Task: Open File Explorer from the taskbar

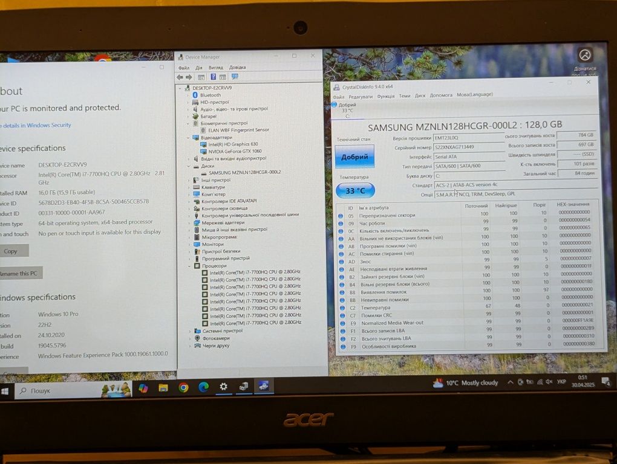Action: point(163,388)
